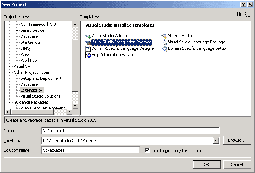Select the Visual Studio Add-in template icon
Screen dimensions: 255x173
(x=88, y=36)
